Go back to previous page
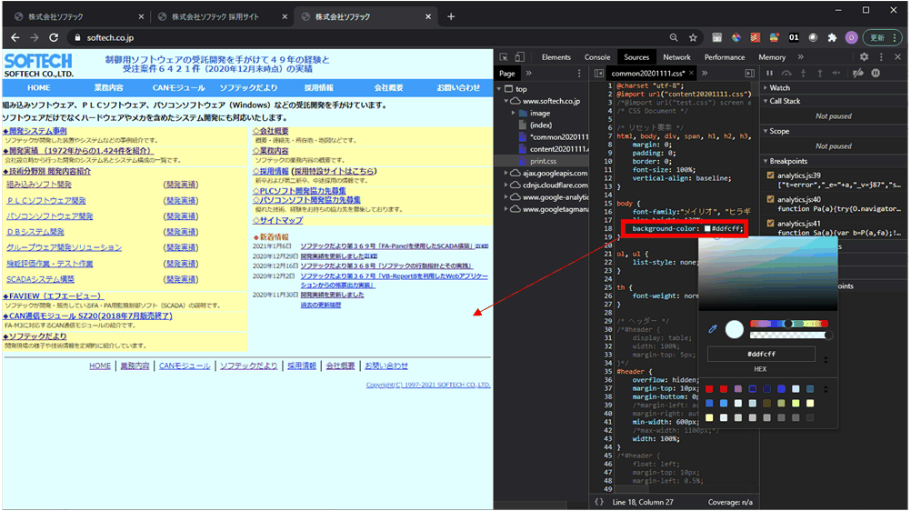911x511 pixels. (x=15, y=37)
